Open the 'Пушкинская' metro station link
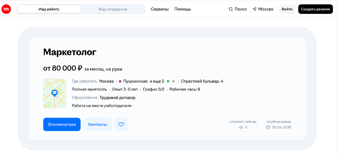This screenshot has height=156, width=337. coord(135,81)
